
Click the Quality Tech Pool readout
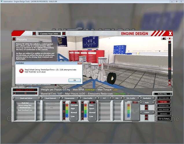pyautogui.click(x=25, y=90)
